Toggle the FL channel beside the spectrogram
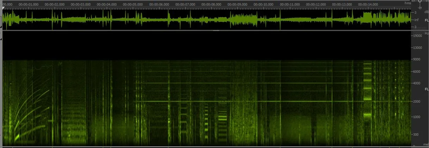The image size is (429, 148). (427, 89)
